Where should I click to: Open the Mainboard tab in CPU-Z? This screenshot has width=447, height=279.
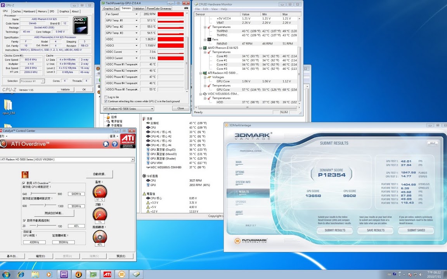tap(29, 11)
